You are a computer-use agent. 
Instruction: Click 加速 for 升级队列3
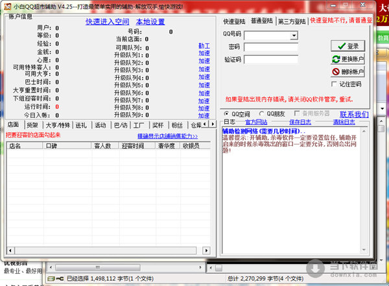pos(204,69)
